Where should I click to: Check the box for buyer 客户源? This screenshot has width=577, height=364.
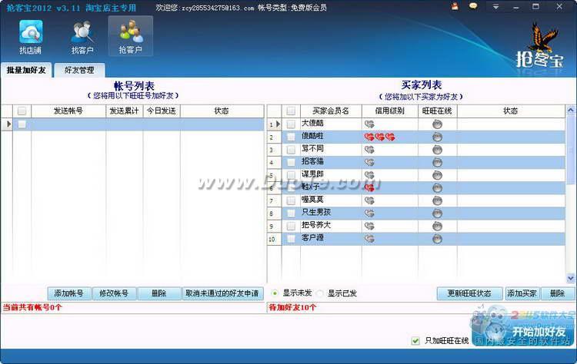(291, 239)
